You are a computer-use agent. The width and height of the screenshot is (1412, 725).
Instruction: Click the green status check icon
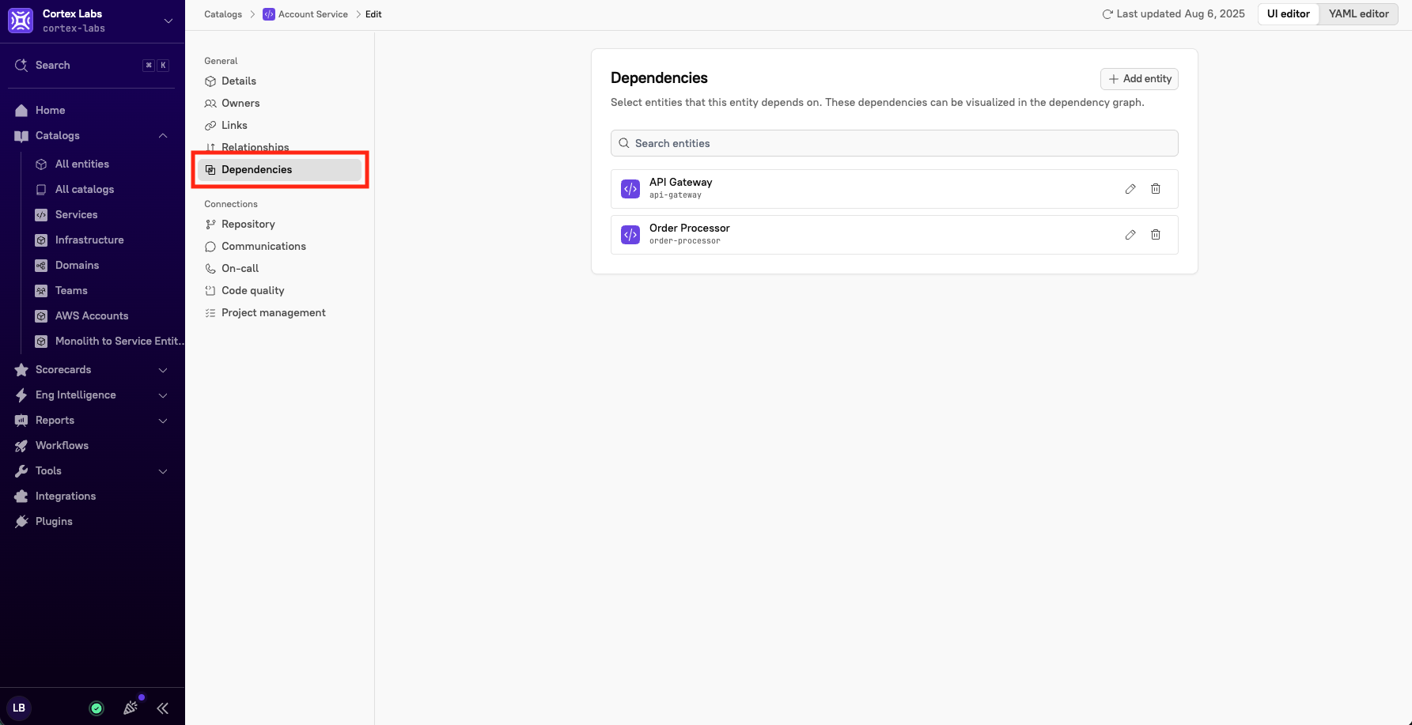pos(97,708)
